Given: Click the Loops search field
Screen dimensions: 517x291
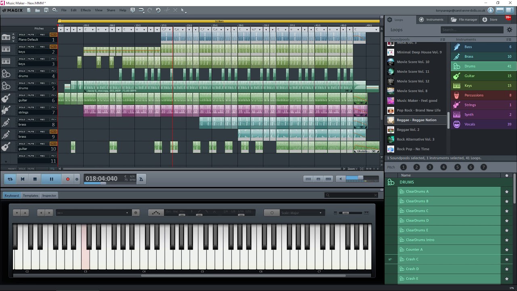Looking at the screenshot, I should 472,30.
